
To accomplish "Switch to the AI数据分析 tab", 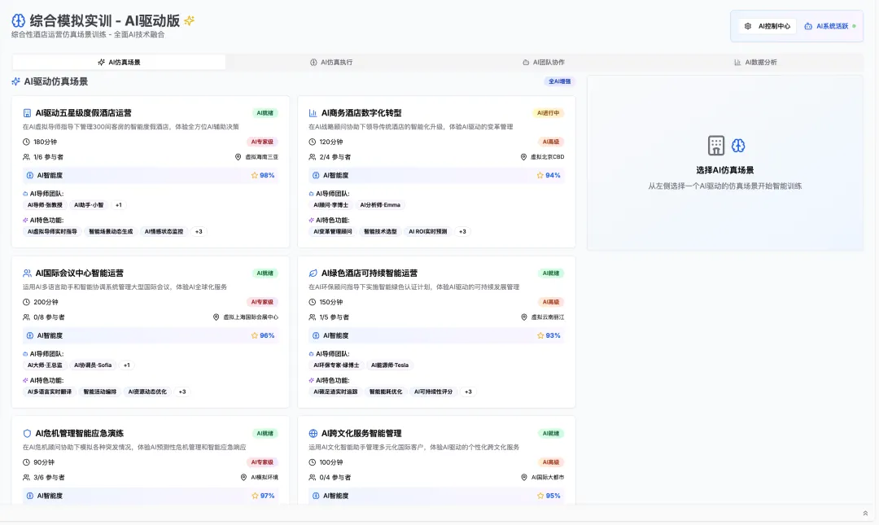I will tap(757, 62).
